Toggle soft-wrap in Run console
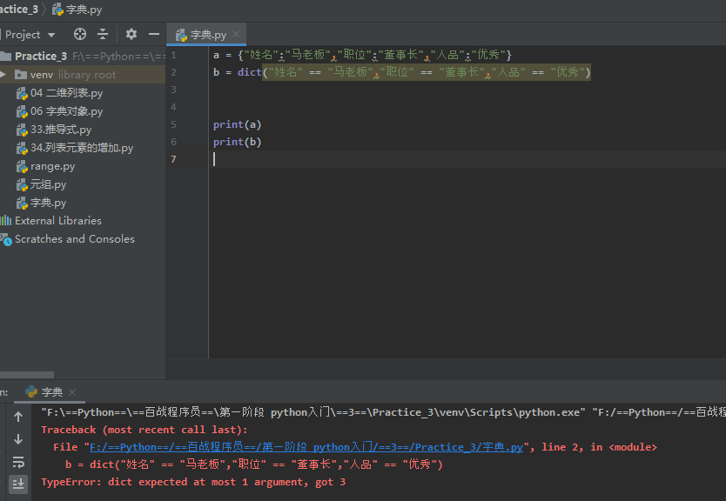This screenshot has width=726, height=501. tap(18, 462)
